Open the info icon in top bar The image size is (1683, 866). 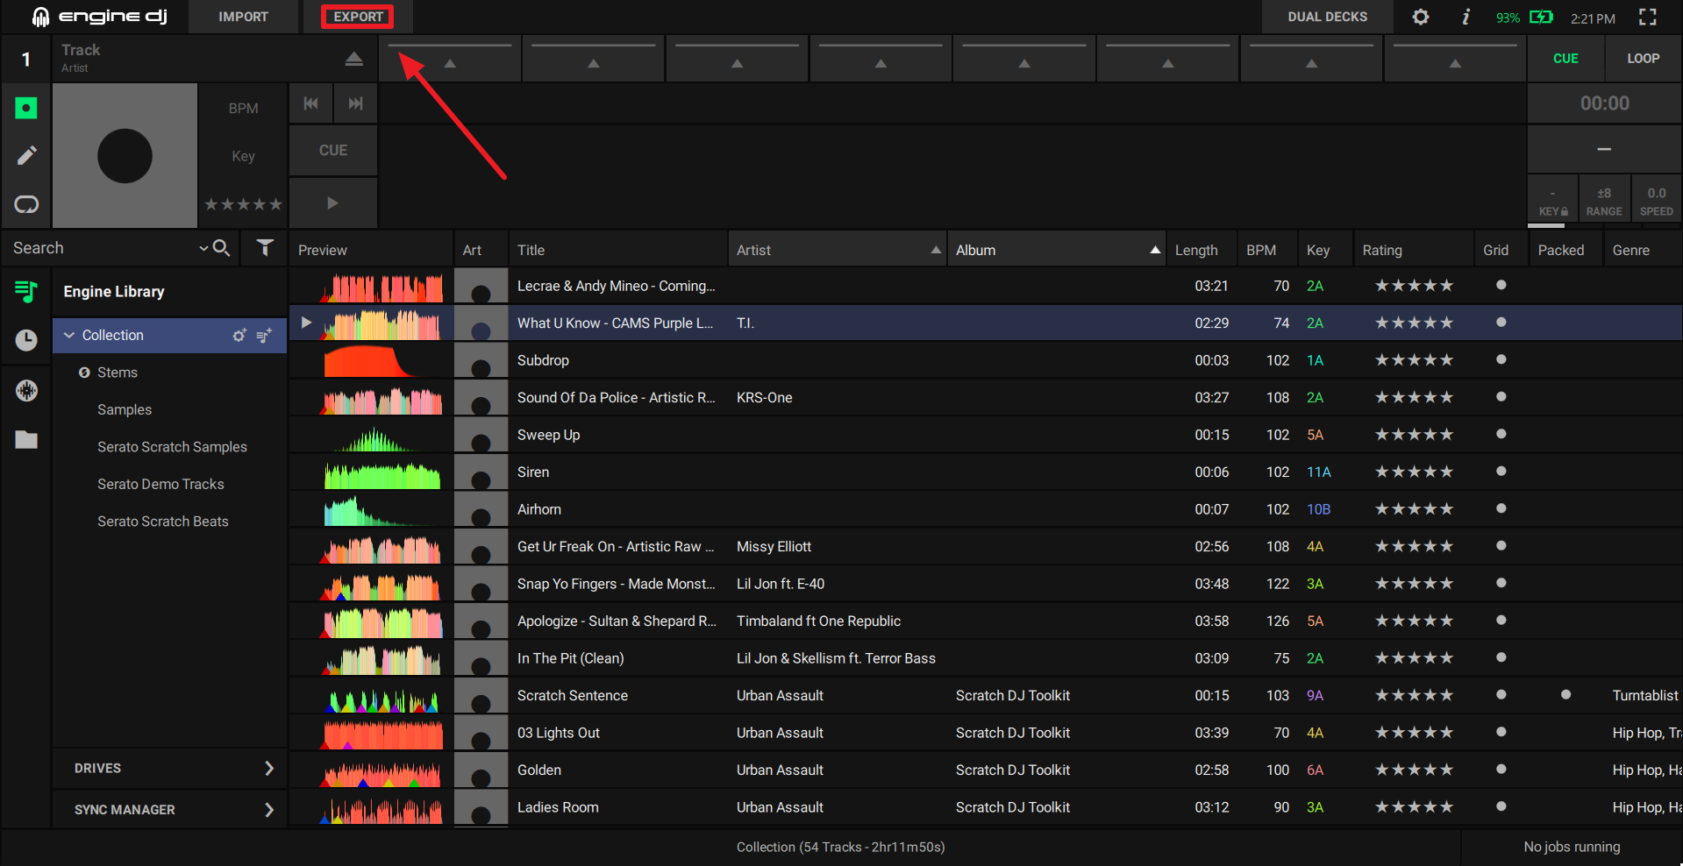click(x=1465, y=17)
